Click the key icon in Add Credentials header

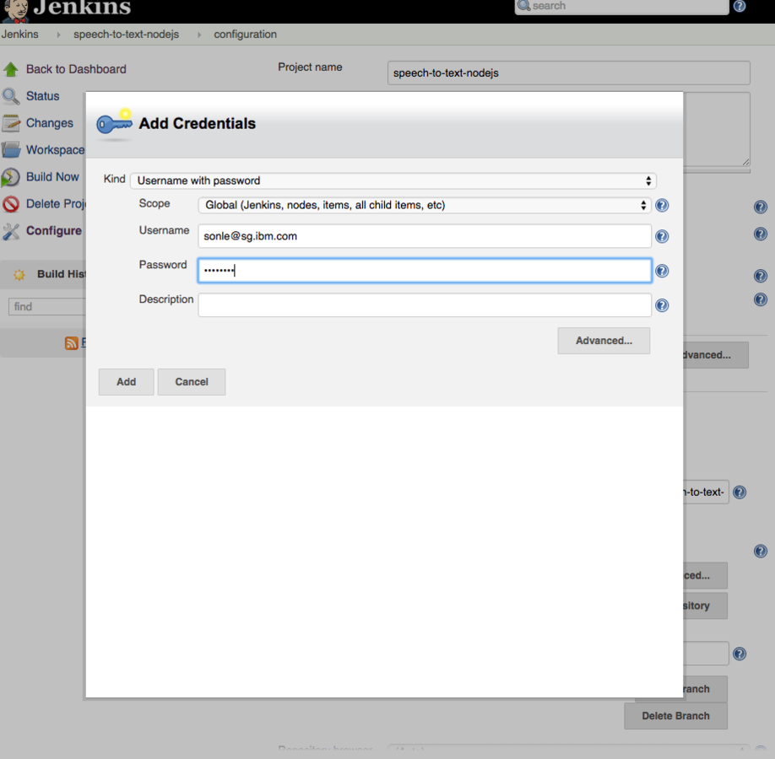tap(114, 123)
